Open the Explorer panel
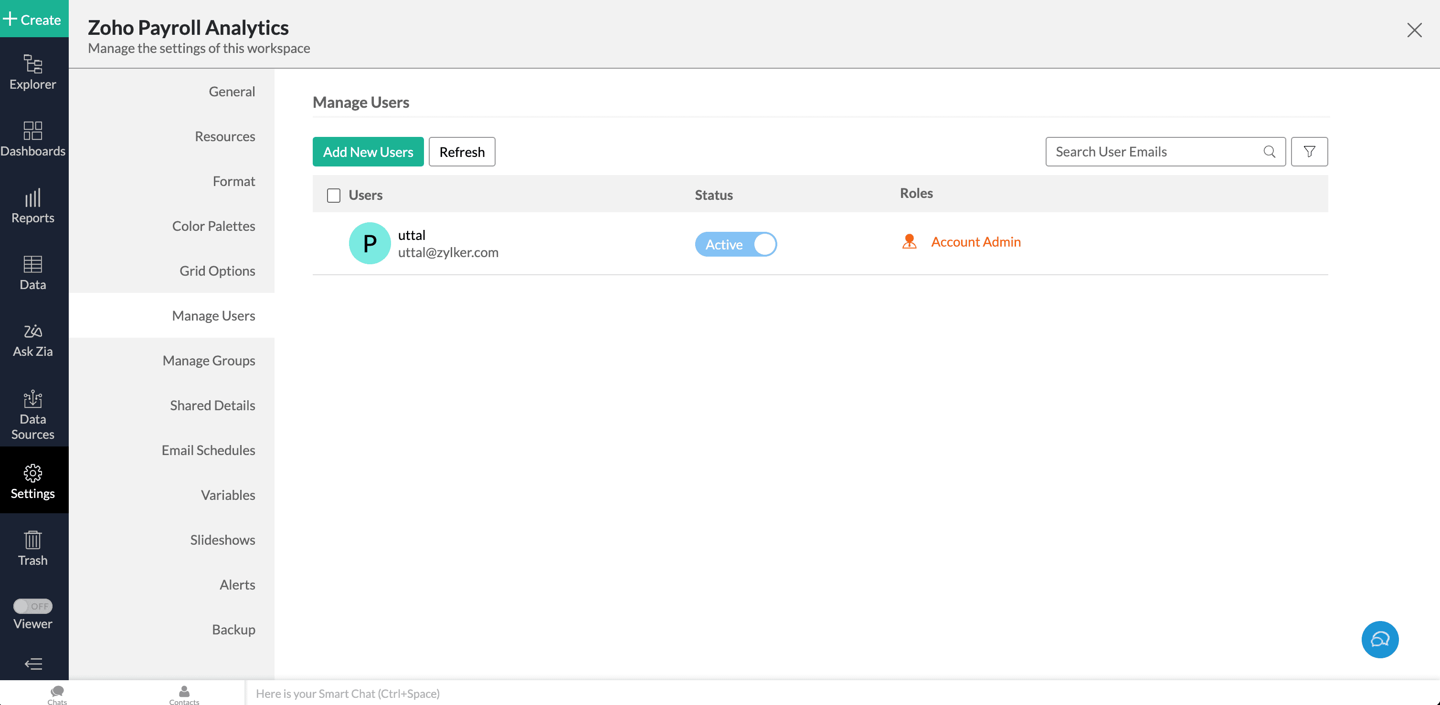The height and width of the screenshot is (705, 1440). point(32,73)
